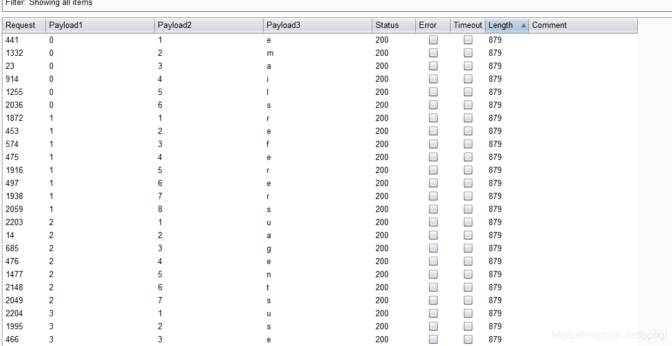
Task: Sort by the Comment column header
Action: tap(583, 25)
